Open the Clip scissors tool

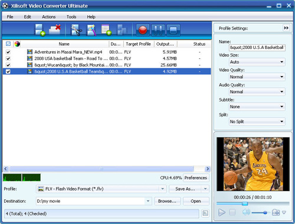click(x=76, y=30)
